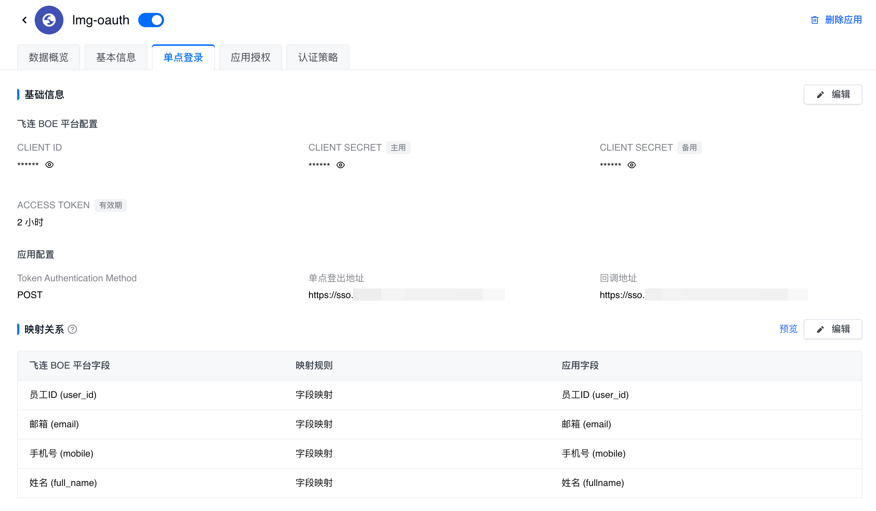
Task: Click pencil icon in 映射关系 编辑 button
Action: click(x=820, y=329)
